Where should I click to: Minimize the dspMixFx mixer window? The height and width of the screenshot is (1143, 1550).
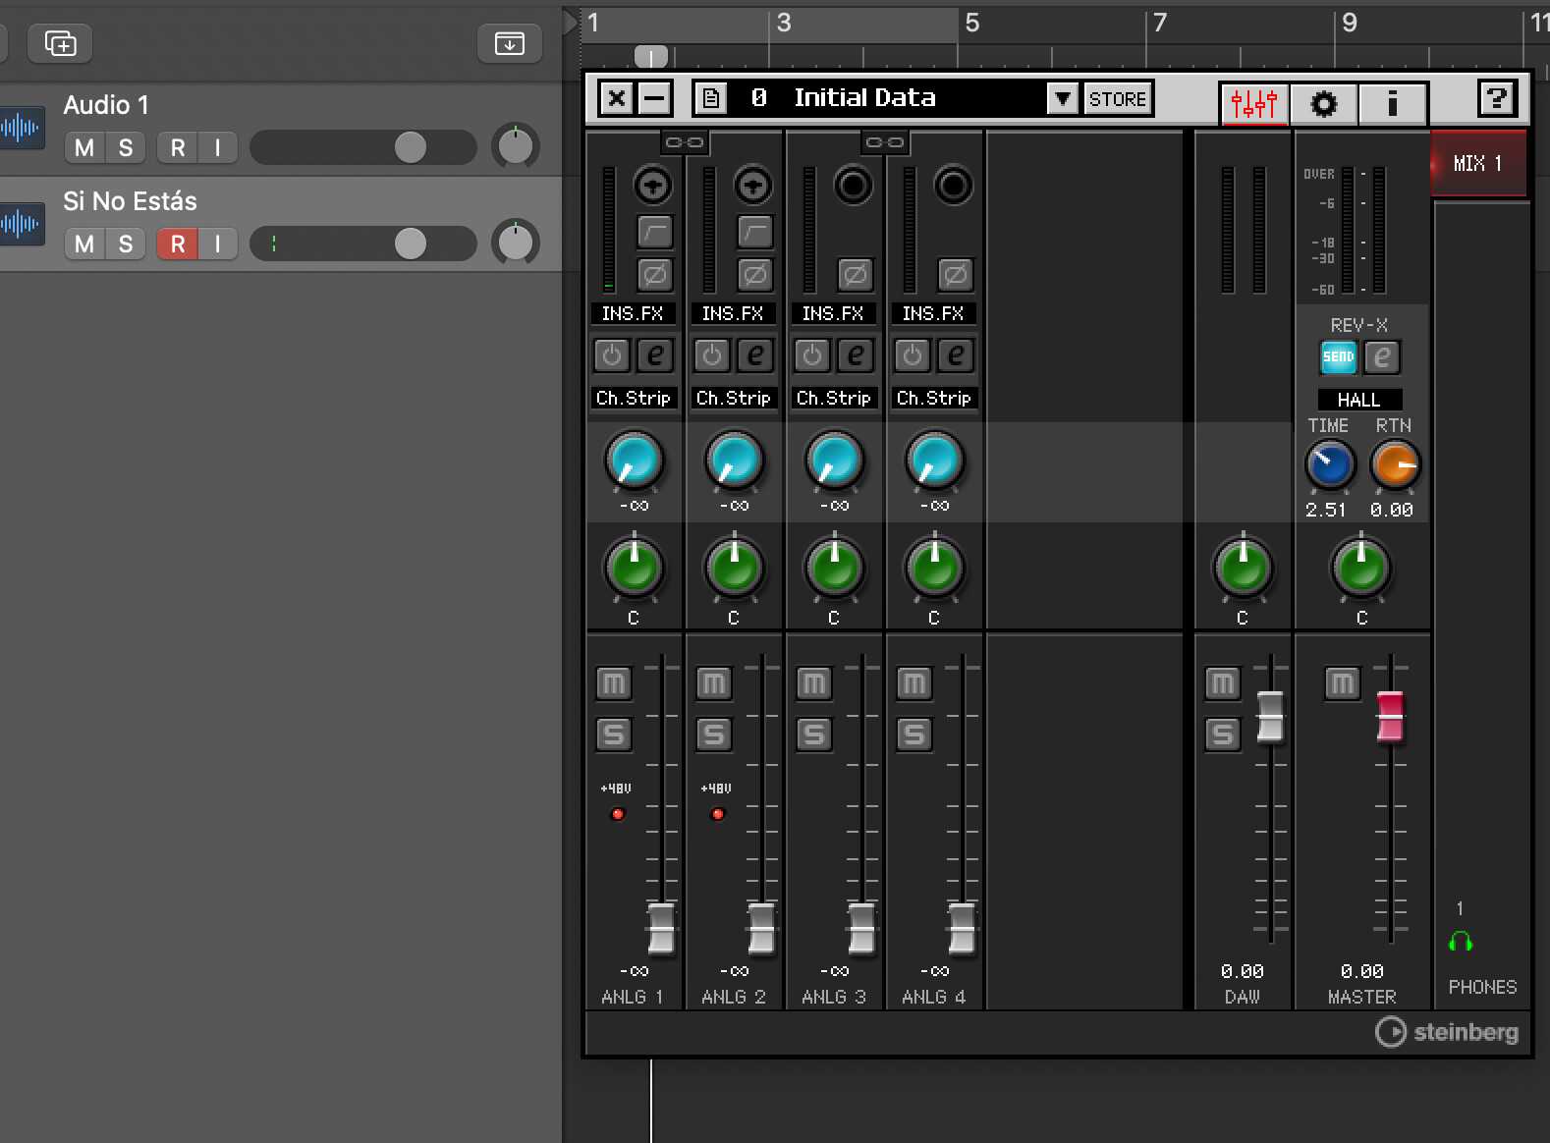point(654,98)
